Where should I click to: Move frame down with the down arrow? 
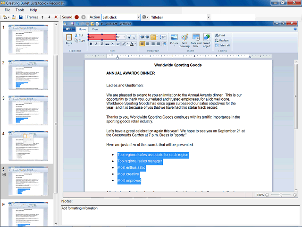pyautogui.click(x=49, y=17)
